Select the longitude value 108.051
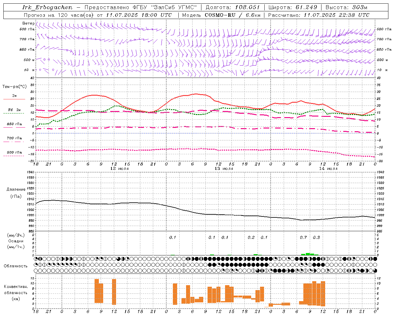This screenshot has width=393, height=314. (x=247, y=7)
